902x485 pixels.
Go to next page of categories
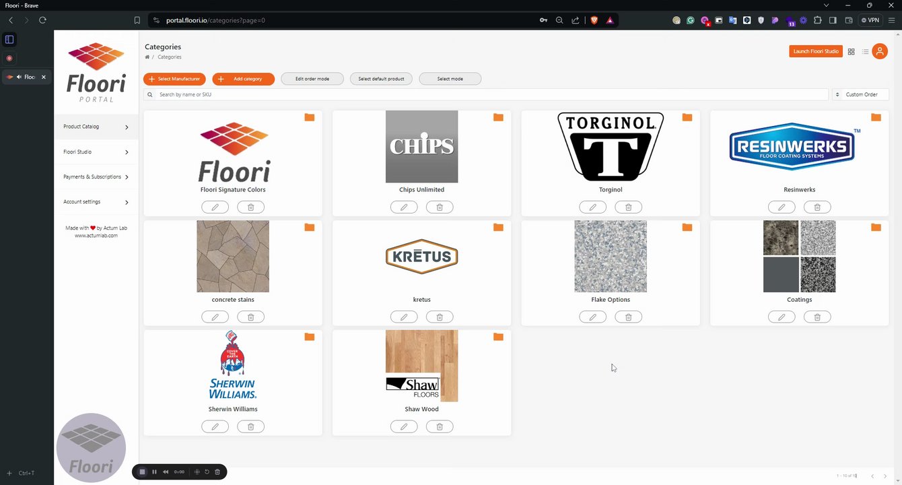coord(886,476)
